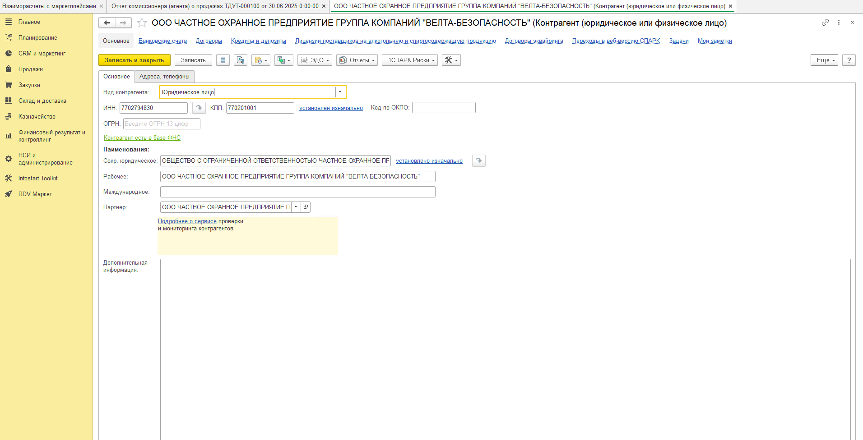Open the Задачи link
The width and height of the screenshot is (863, 440).
click(679, 41)
